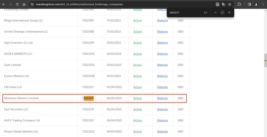This screenshot has width=267, height=137.
Task: Open Active status for United Strategic International
Action: [138, 32]
